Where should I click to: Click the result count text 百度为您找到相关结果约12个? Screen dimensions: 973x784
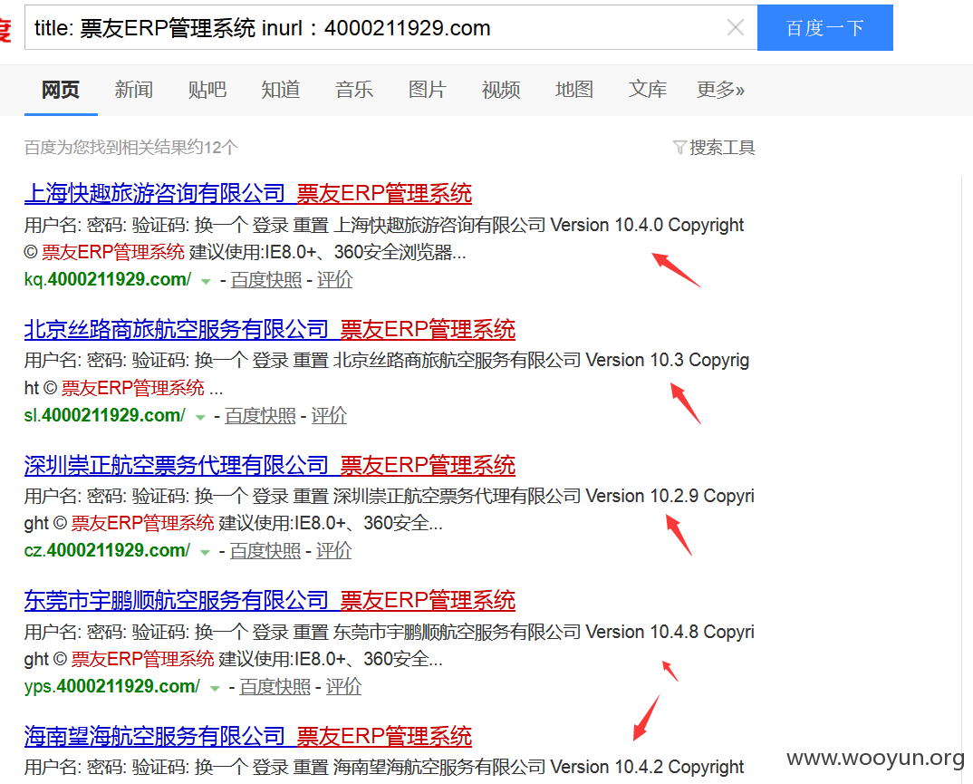pyautogui.click(x=131, y=147)
